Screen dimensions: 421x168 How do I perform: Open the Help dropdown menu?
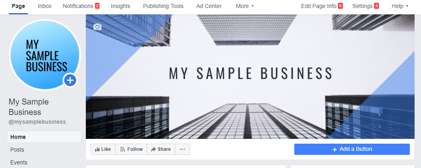coord(400,6)
